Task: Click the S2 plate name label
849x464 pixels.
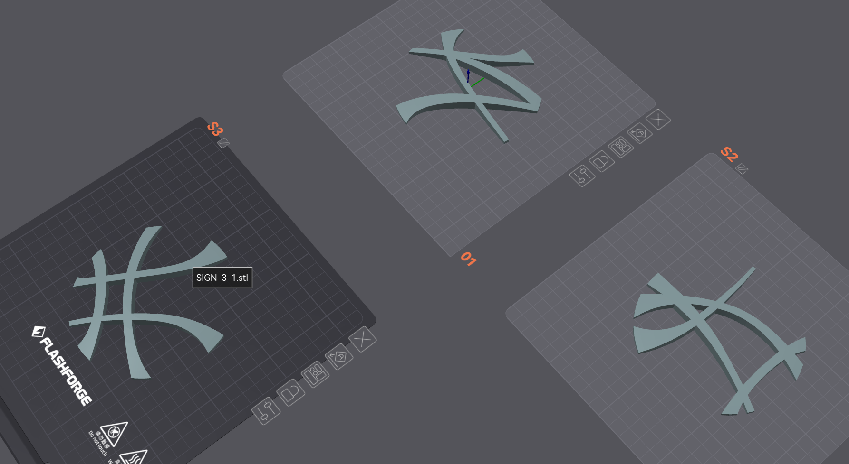Action: coord(729,155)
